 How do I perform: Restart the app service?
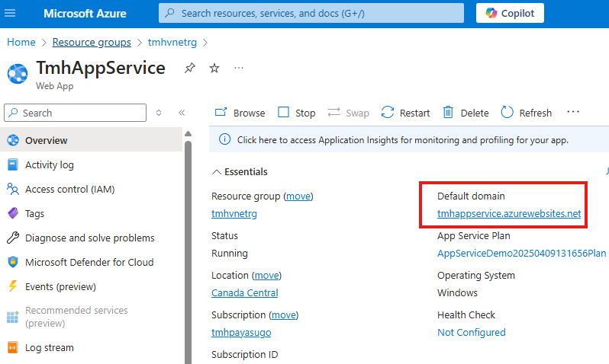pyautogui.click(x=405, y=113)
